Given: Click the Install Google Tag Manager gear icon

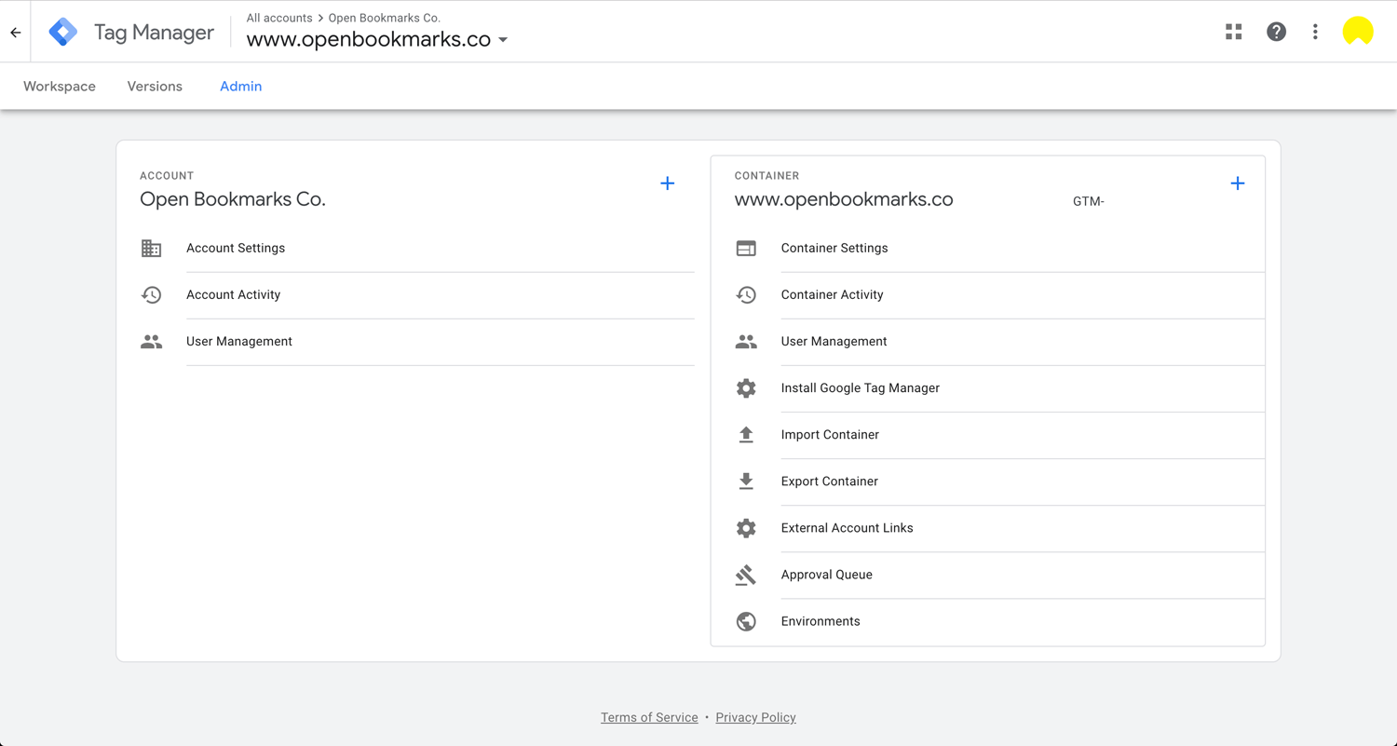Looking at the screenshot, I should [x=746, y=388].
